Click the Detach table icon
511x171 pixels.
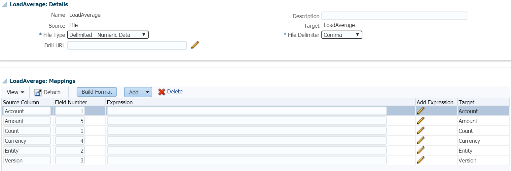tap(38, 92)
